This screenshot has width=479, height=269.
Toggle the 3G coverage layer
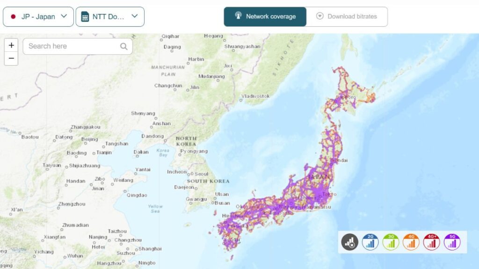391,242
